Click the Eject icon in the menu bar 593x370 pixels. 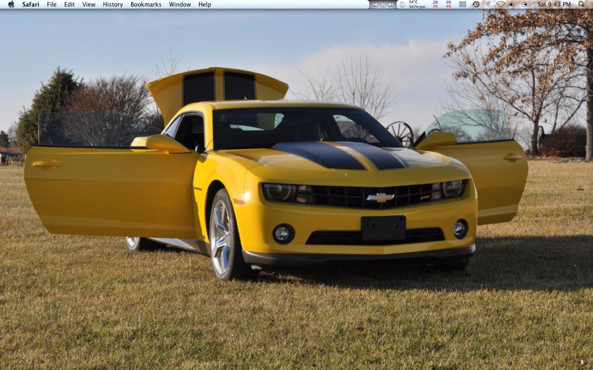point(525,4)
